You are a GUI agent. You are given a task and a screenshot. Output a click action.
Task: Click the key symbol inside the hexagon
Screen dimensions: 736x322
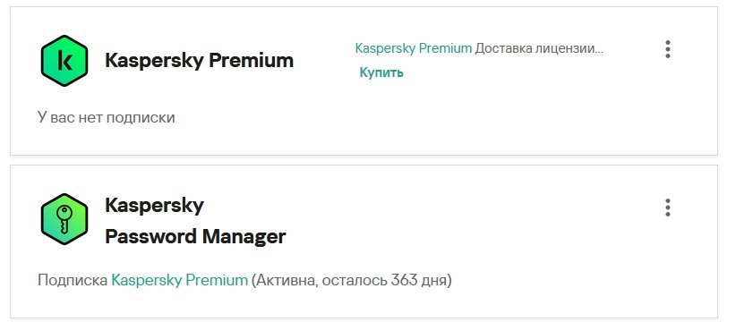tap(63, 219)
